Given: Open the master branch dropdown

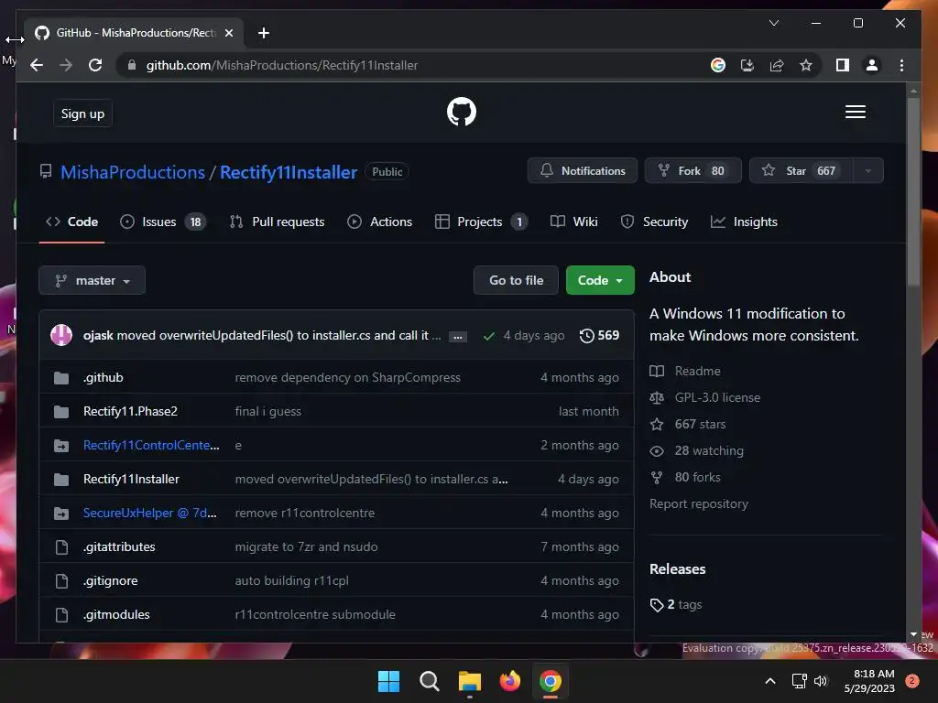Looking at the screenshot, I should [93, 280].
